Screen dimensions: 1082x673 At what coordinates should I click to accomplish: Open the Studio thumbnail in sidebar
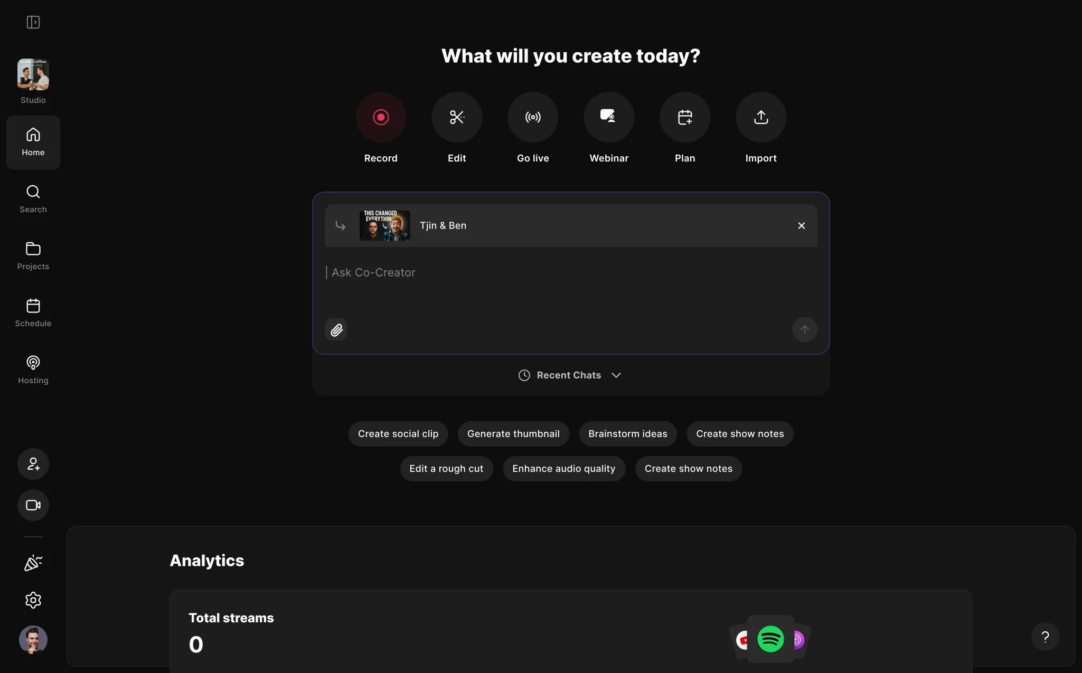tap(33, 74)
